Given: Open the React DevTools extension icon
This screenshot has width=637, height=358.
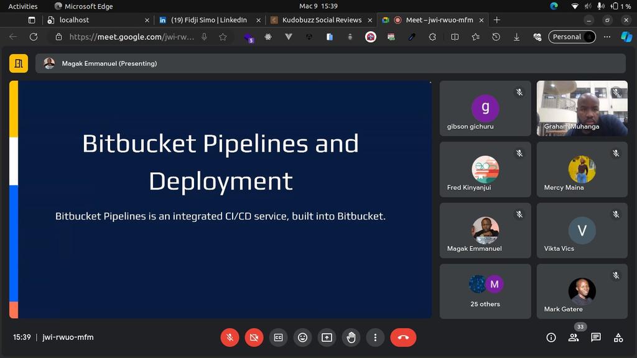Looking at the screenshot, I should pyautogui.click(x=268, y=37).
